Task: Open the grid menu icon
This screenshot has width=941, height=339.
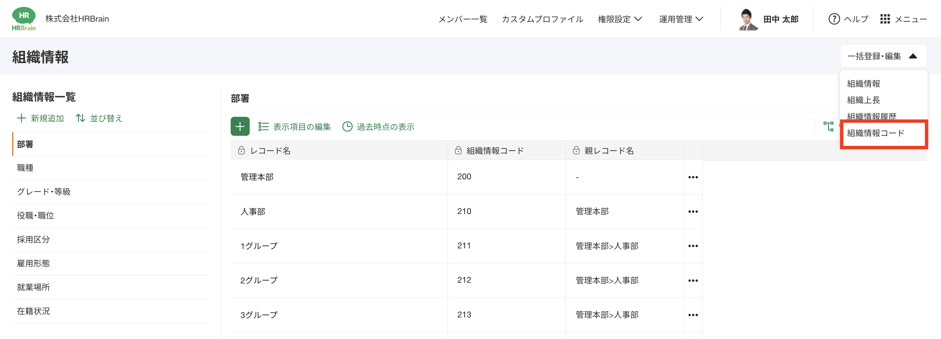Action: click(x=884, y=19)
